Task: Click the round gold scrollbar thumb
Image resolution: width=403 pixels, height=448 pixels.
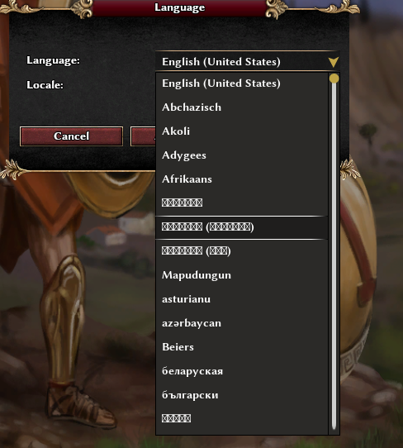Action: (334, 79)
